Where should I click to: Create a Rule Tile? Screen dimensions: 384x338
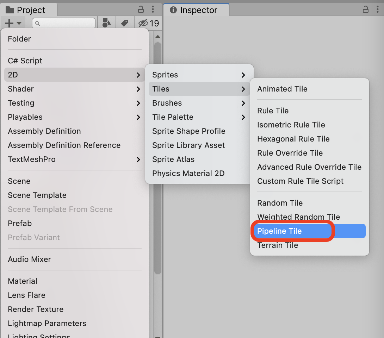tap(310, 111)
